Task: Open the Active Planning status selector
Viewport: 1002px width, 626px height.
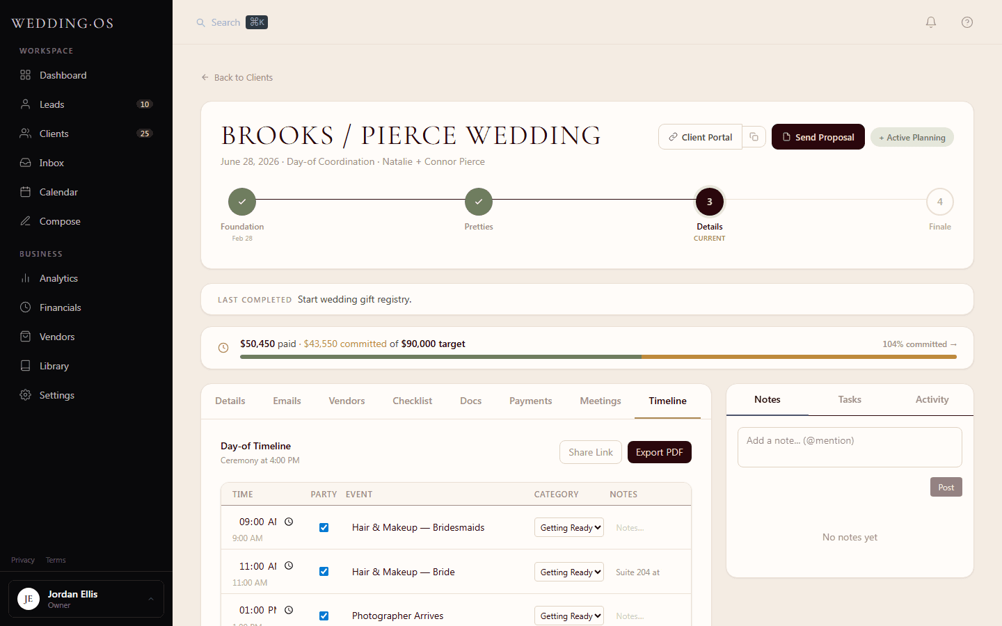Action: click(912, 138)
